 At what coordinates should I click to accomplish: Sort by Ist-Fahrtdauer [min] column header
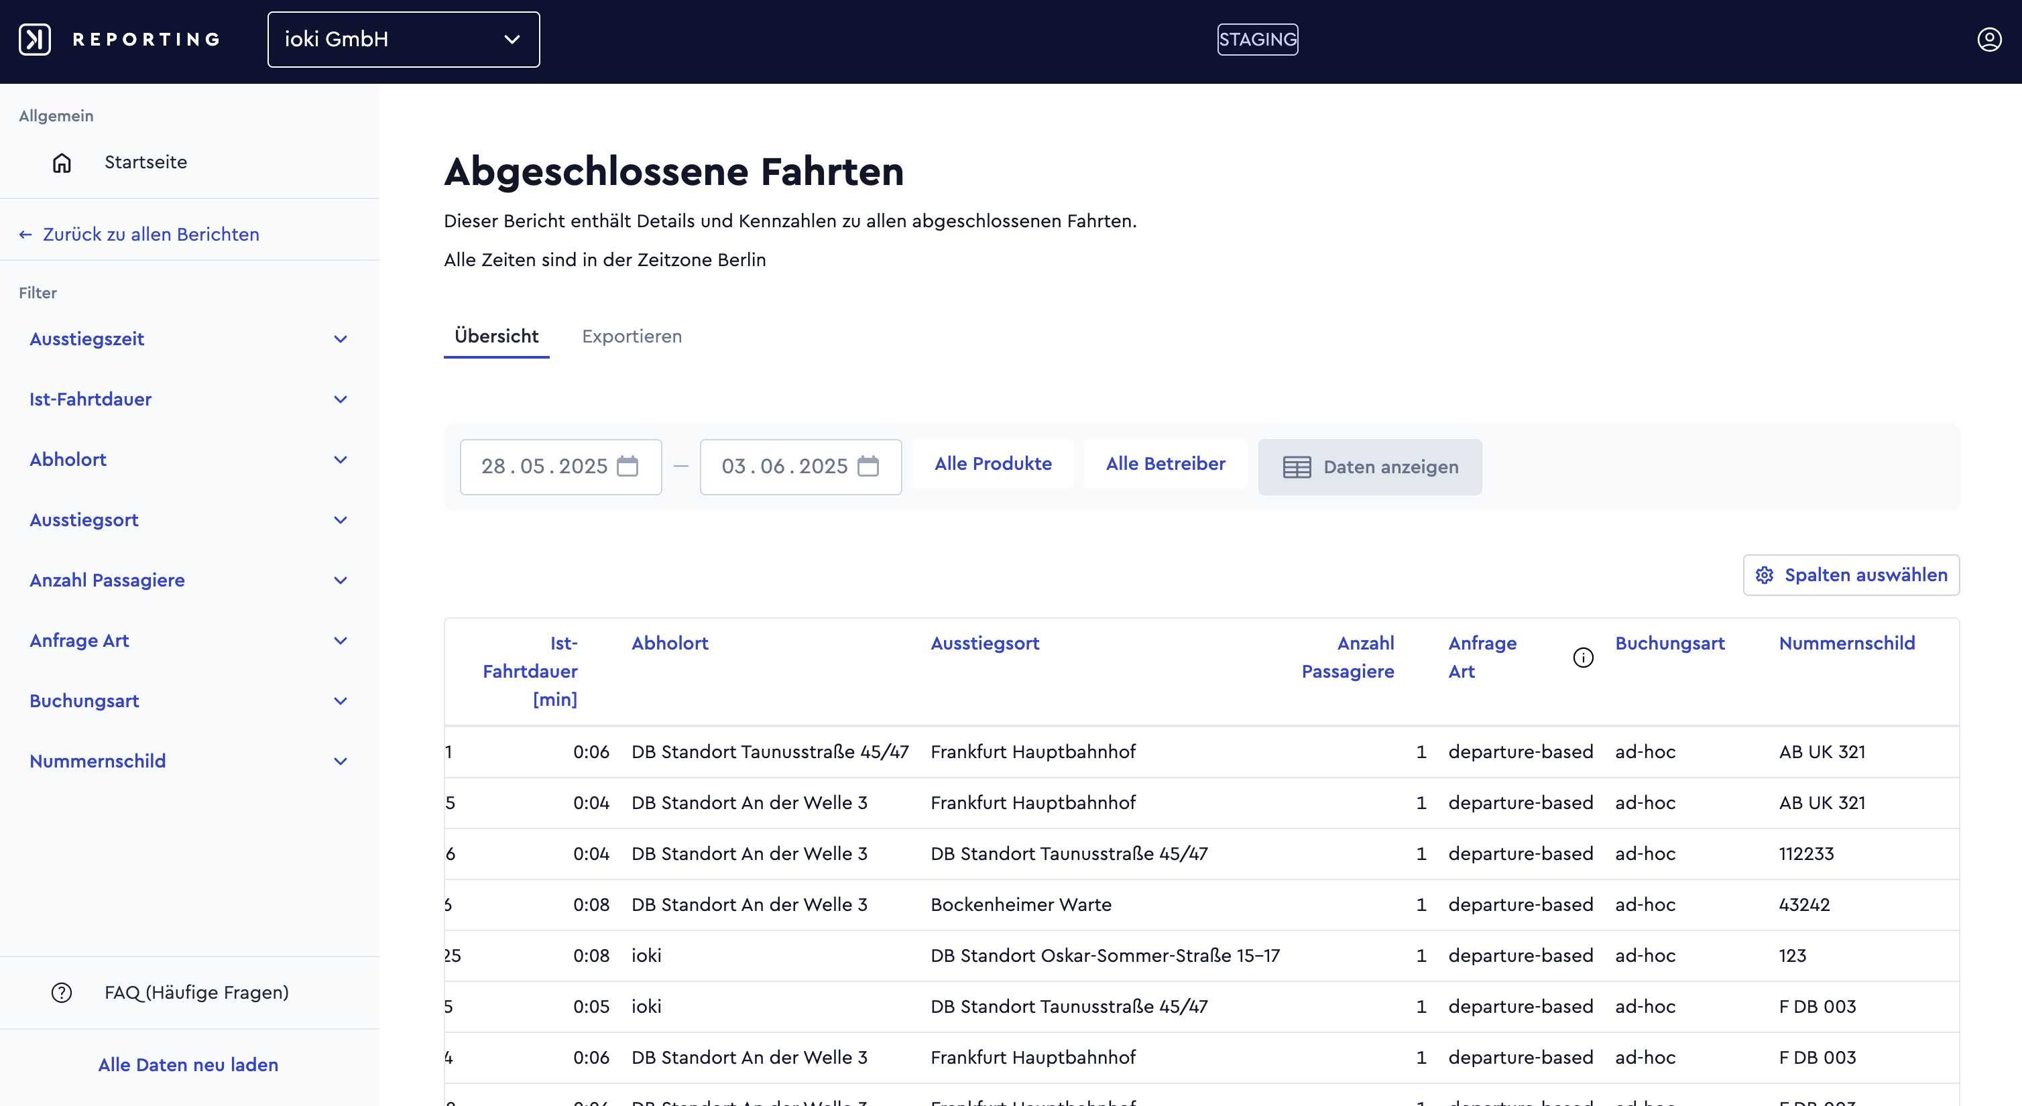pyautogui.click(x=530, y=671)
